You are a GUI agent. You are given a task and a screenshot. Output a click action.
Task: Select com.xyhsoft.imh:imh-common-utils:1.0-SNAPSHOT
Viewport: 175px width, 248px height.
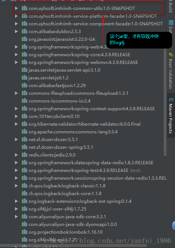(82, 8)
